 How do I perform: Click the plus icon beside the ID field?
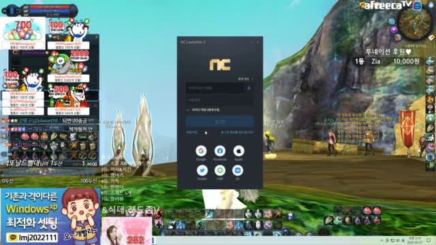tap(249, 88)
